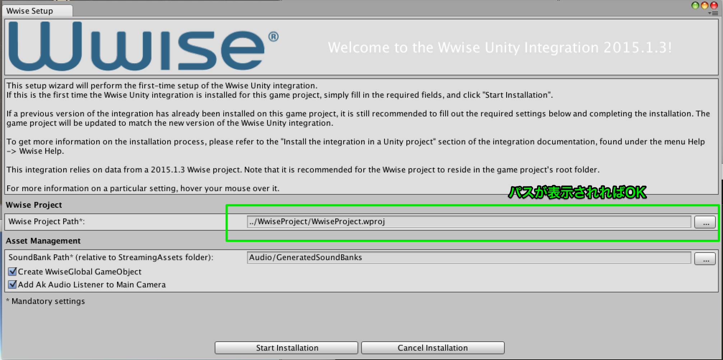
Task: Click the line beginning 'For more information on a particular setting'
Action: coord(143,188)
